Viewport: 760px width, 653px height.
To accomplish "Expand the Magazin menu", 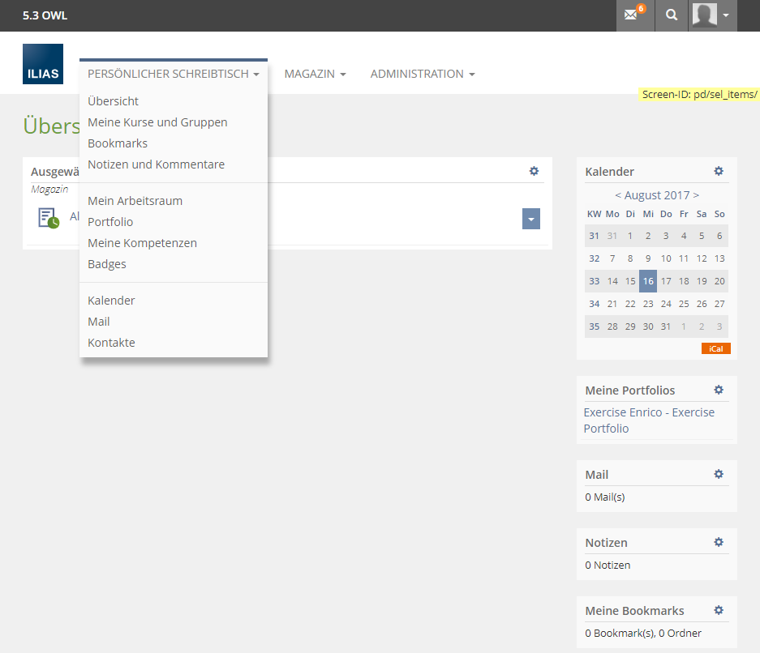I will [315, 74].
